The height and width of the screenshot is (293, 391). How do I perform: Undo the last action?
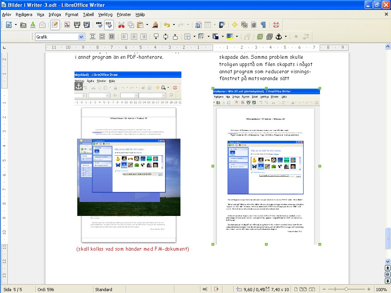[x=167, y=25]
